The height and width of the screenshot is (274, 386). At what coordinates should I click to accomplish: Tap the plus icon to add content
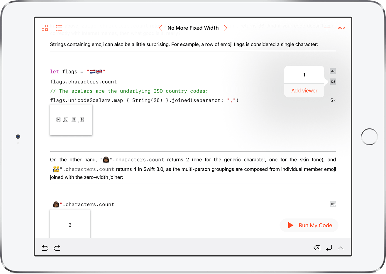[327, 28]
